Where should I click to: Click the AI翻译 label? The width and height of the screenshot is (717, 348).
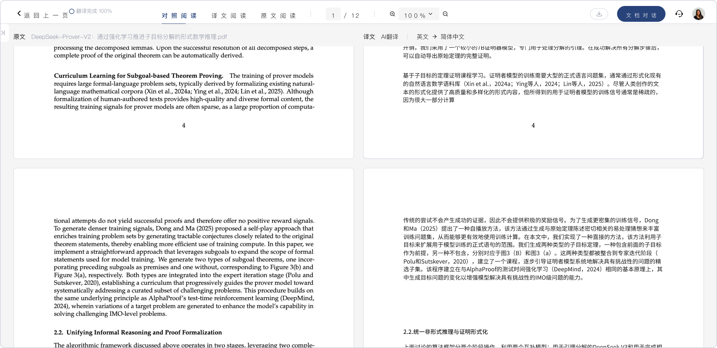390,37
